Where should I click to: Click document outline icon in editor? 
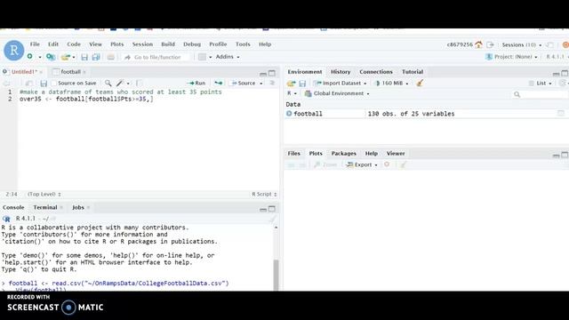[273, 83]
